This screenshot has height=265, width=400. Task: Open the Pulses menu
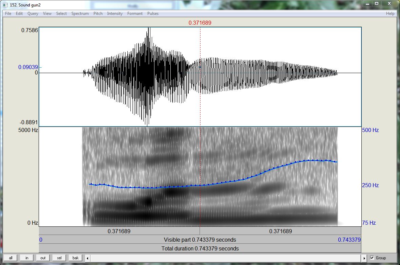[153, 14]
